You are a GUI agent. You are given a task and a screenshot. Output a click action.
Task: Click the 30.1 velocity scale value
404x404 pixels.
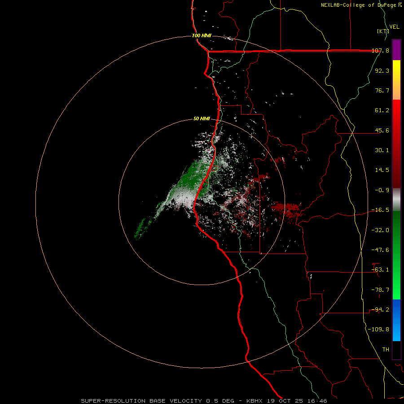(382, 150)
